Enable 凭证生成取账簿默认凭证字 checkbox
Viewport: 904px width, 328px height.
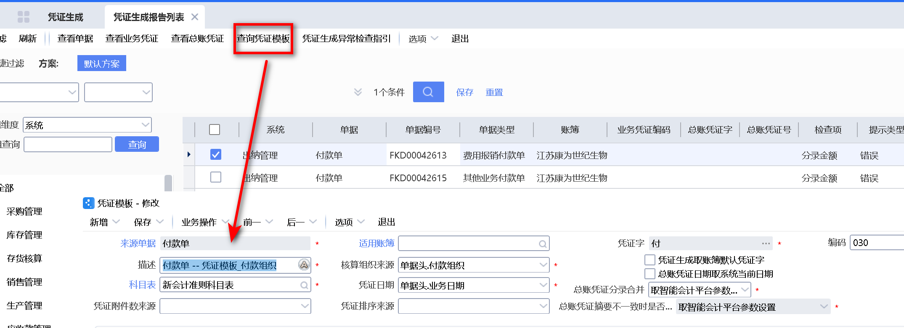click(x=650, y=260)
